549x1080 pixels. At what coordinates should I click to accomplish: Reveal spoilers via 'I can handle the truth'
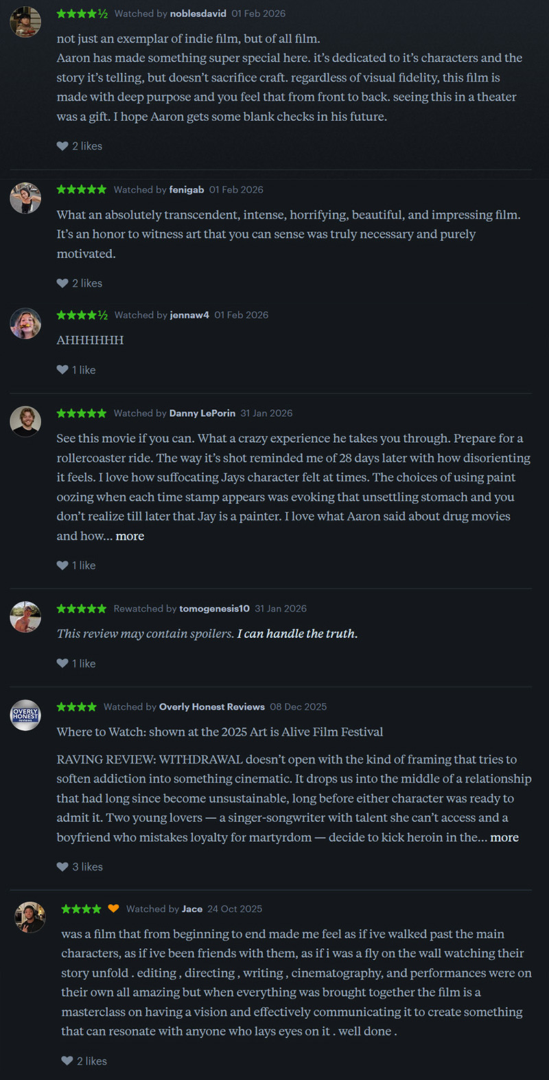[297, 634]
